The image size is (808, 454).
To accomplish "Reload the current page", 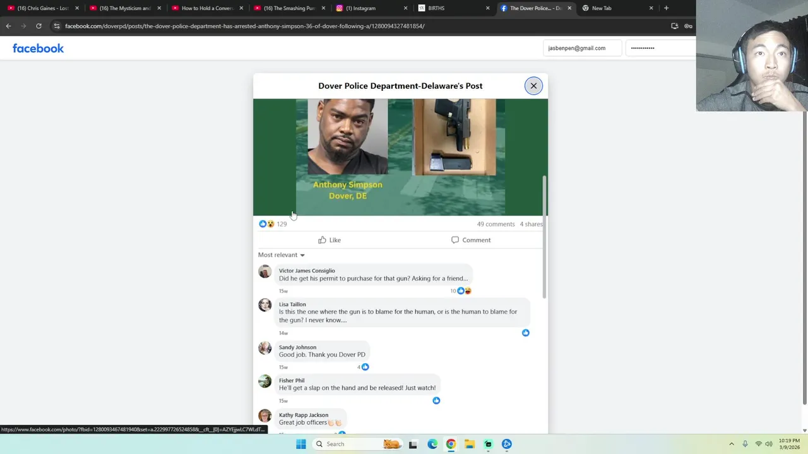I will [39, 26].
